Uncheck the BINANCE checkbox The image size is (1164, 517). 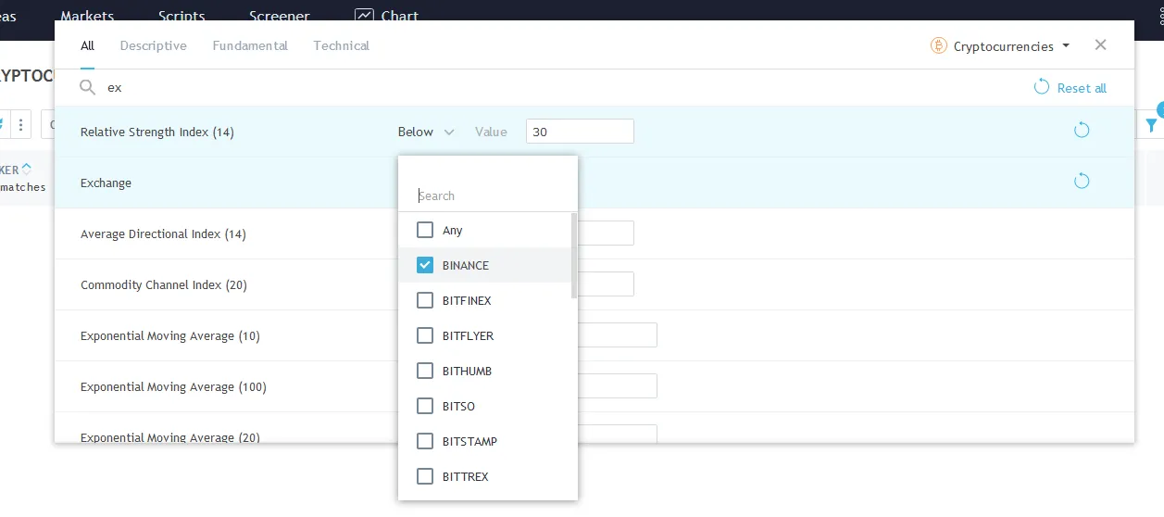[425, 265]
